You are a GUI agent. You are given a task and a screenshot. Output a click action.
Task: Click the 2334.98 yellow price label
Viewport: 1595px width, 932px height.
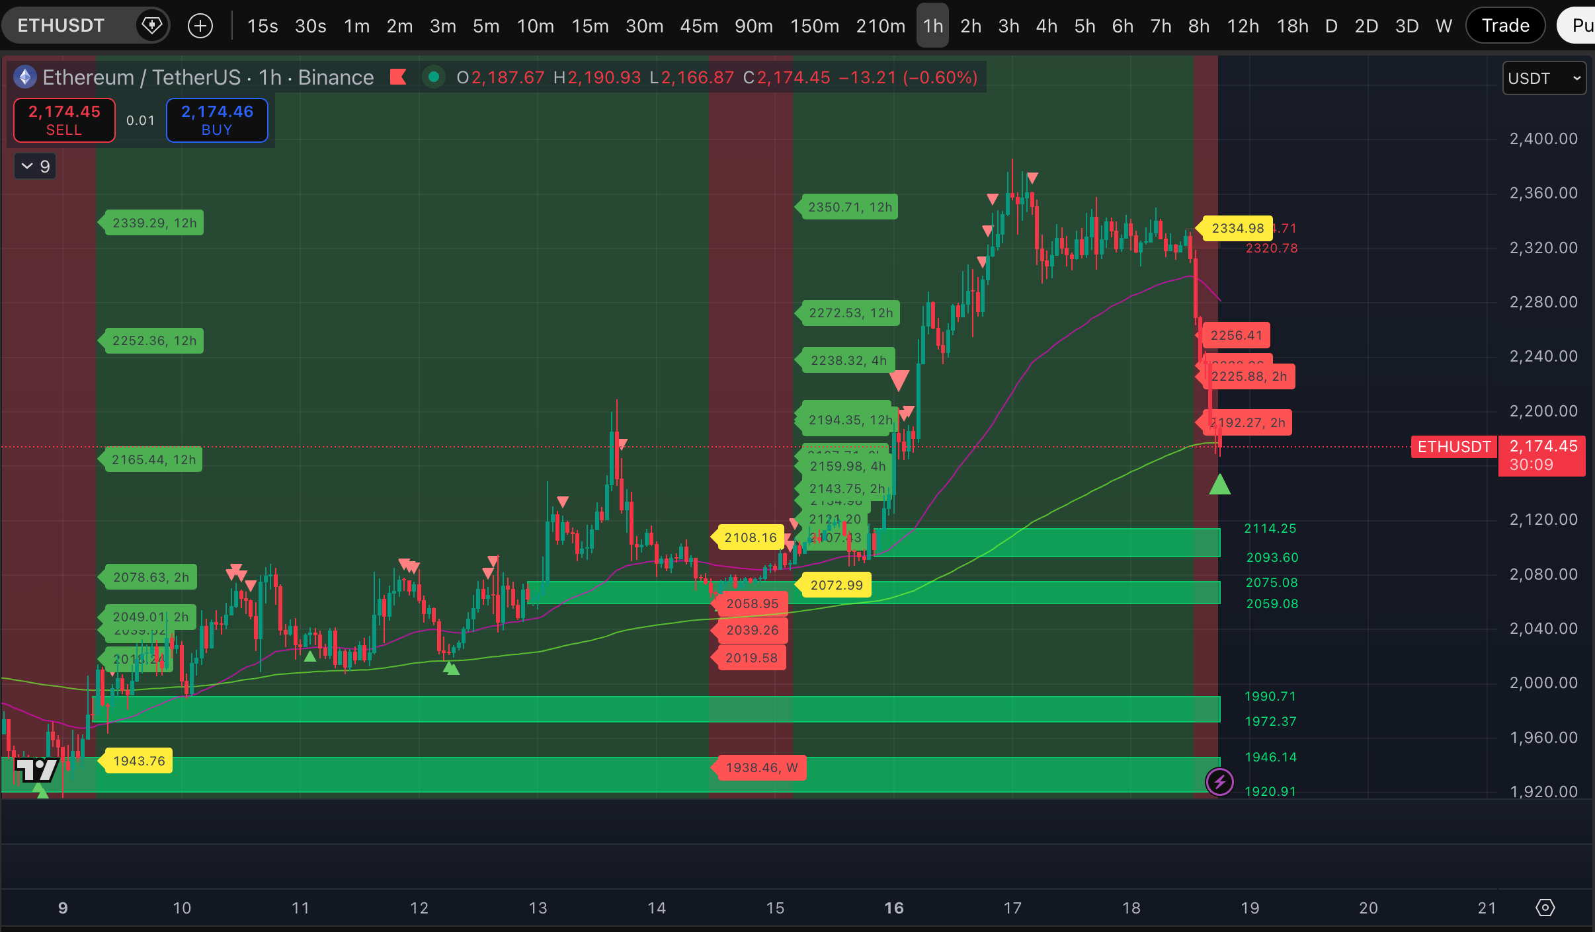pyautogui.click(x=1237, y=228)
